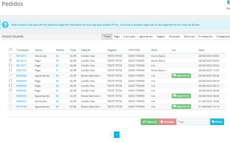
Task: Show the Devolvido tab orders
Action: click(x=189, y=37)
